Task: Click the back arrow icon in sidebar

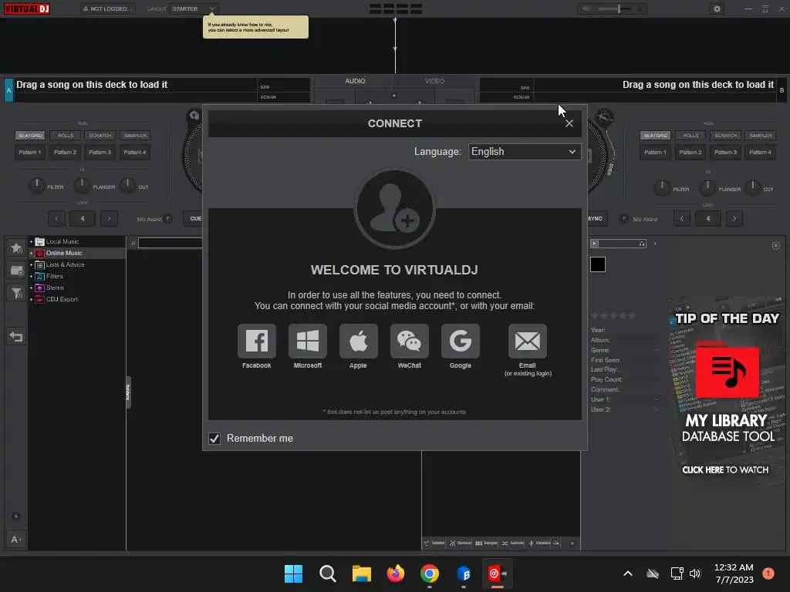Action: [16, 337]
